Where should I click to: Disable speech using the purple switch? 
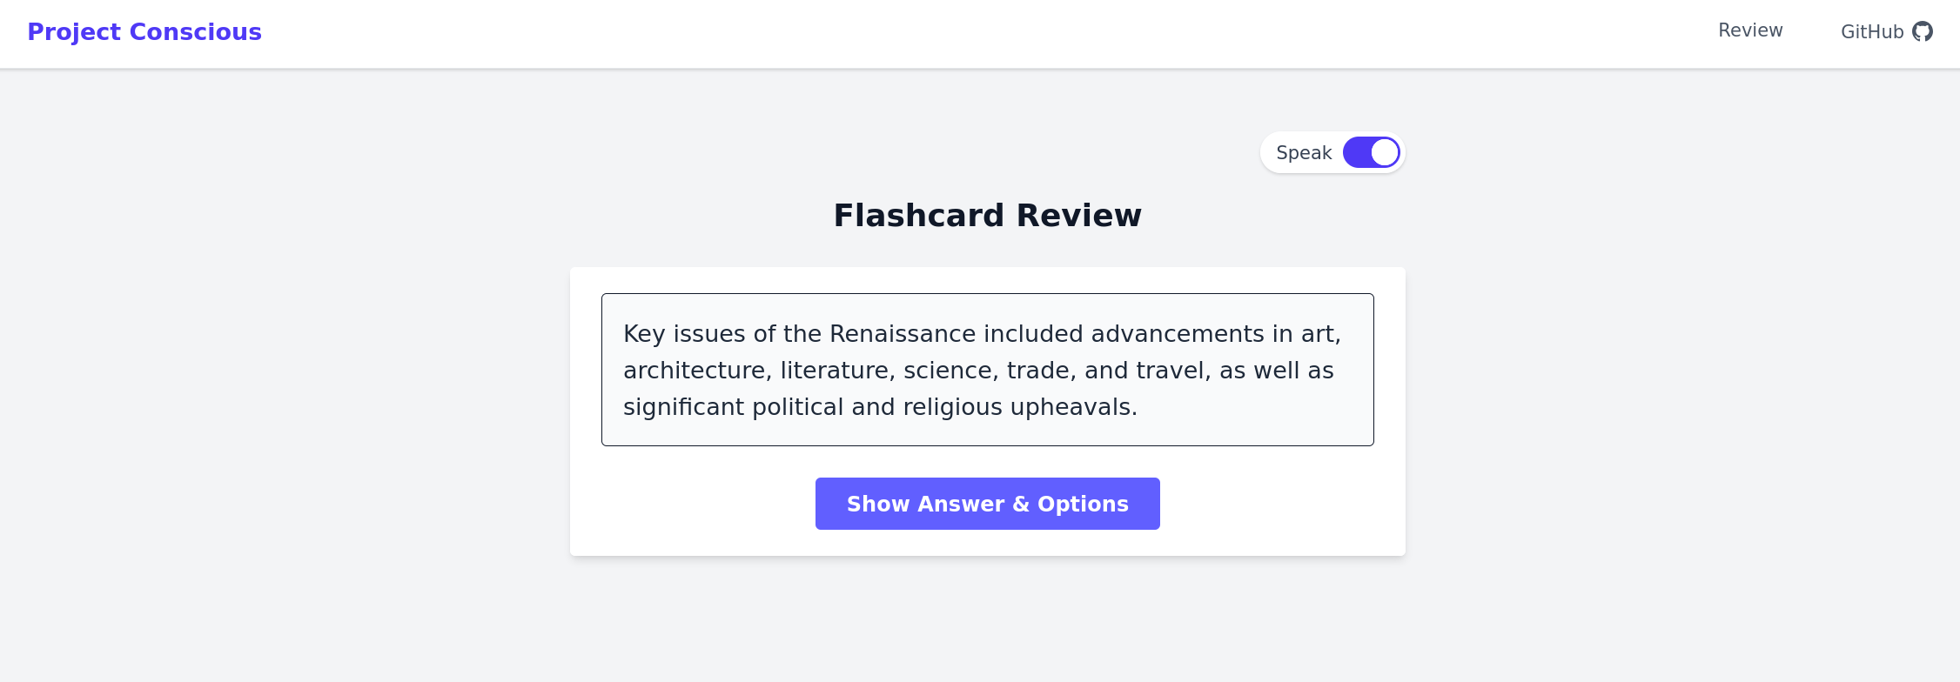pyautogui.click(x=1372, y=152)
